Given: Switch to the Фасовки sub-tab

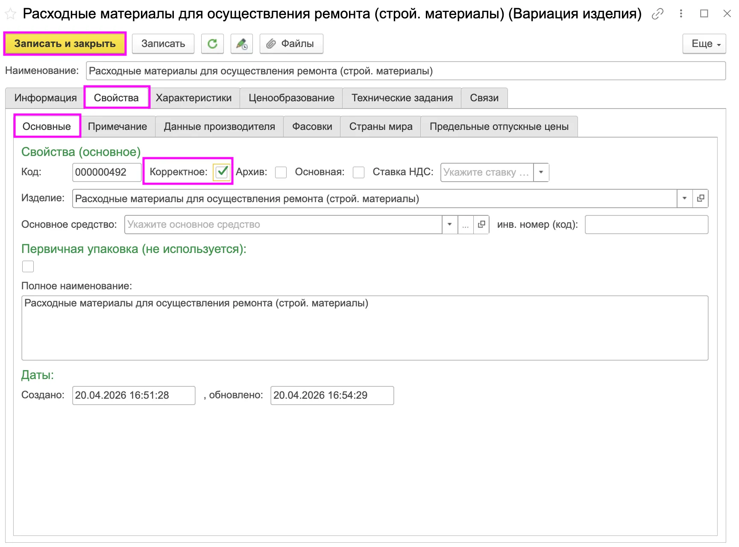Looking at the screenshot, I should 312,126.
